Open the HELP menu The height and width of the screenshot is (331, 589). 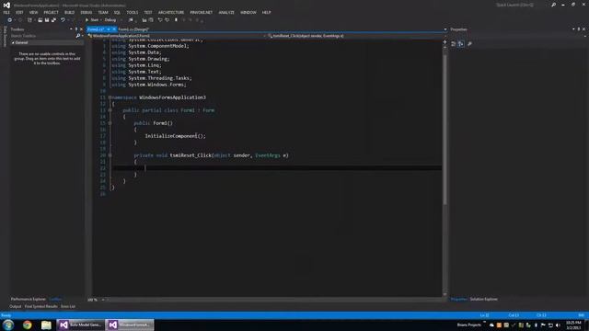pos(266,12)
